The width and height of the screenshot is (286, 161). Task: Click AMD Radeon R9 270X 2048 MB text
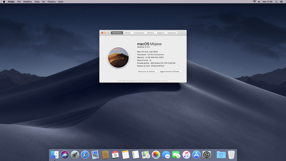coord(163,63)
